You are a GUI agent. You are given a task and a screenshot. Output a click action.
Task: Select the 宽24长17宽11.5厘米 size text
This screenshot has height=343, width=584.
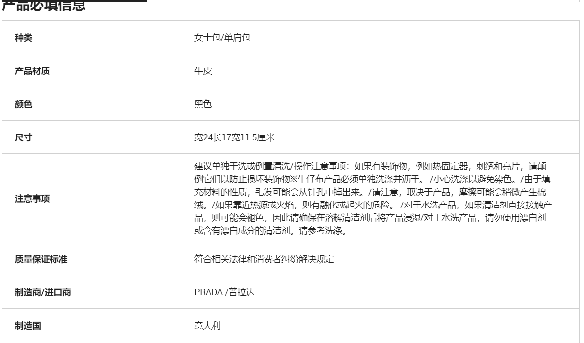click(235, 138)
